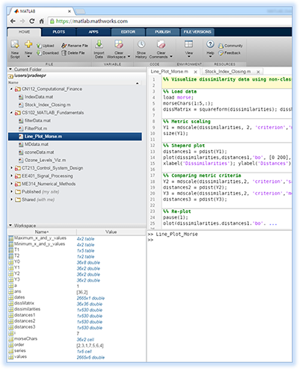The image size is (299, 369).
Task: Open the 2665x1 double value of dates
Action: 90,298
